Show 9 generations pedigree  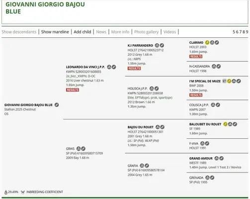[247, 32]
